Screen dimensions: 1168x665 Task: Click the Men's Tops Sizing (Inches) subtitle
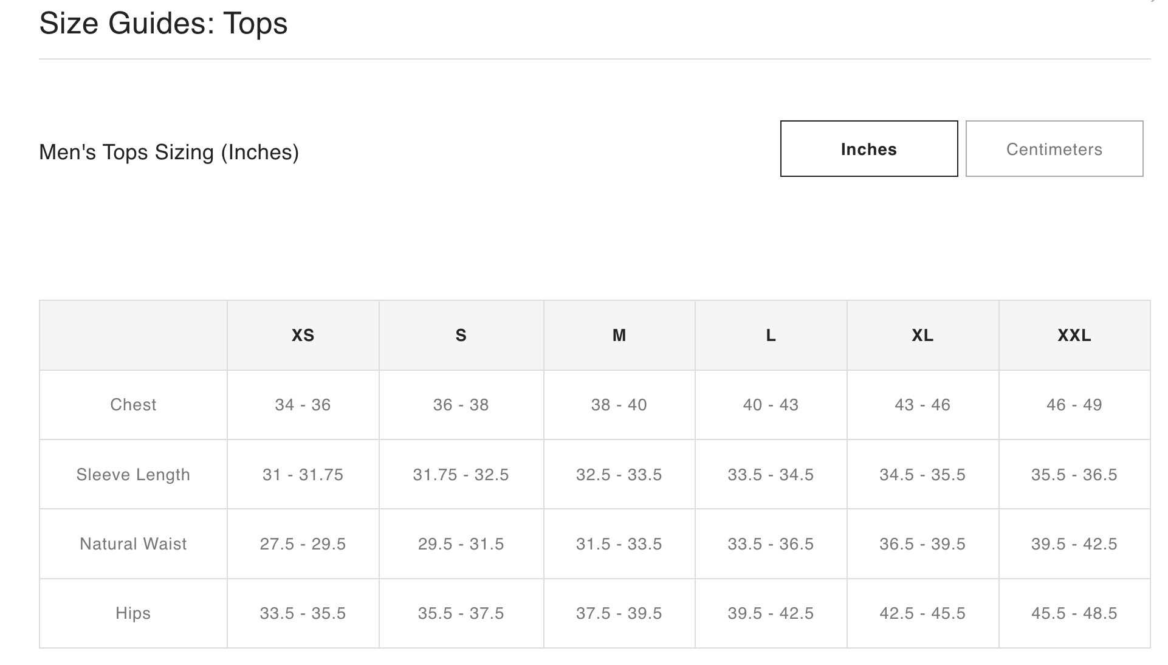pyautogui.click(x=169, y=152)
